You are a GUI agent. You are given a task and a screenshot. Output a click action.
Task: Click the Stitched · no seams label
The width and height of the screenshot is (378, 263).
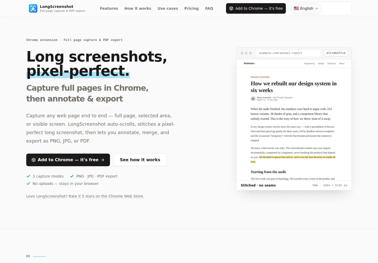click(258, 185)
